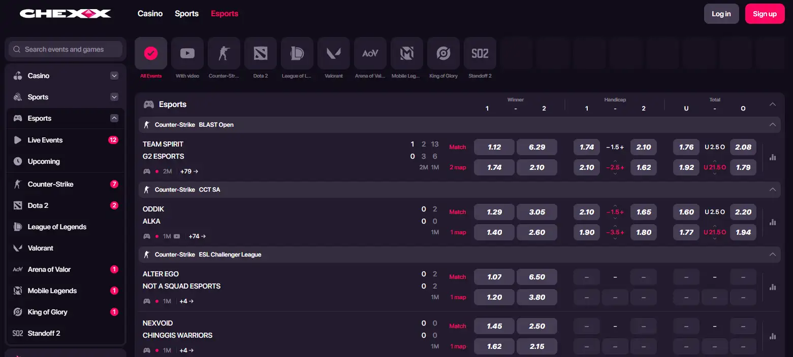Open TEAM SPIRIT match details
The image size is (793, 357).
click(x=163, y=144)
